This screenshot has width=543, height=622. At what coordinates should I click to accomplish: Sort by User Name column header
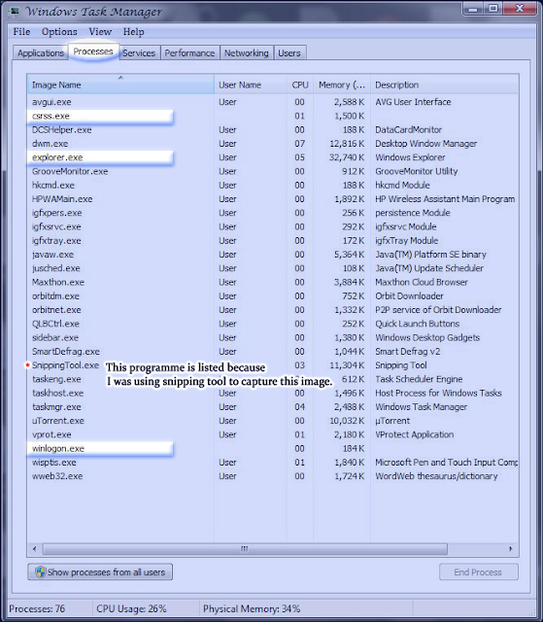coord(250,85)
